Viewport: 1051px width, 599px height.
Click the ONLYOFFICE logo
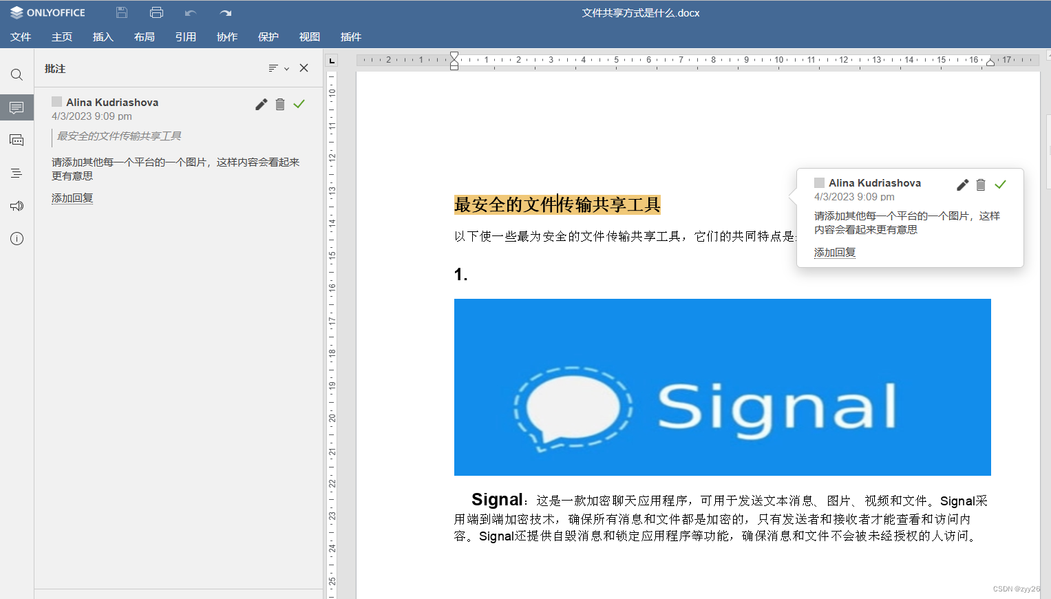[47, 12]
